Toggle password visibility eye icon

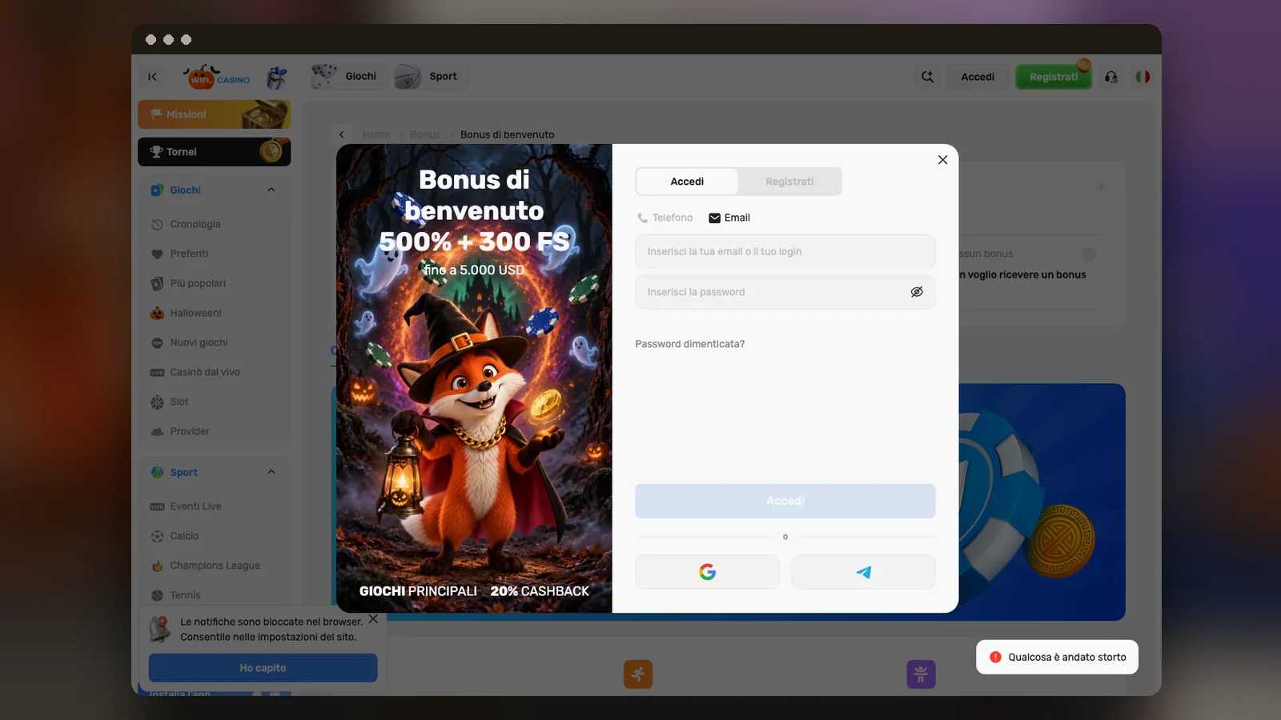click(x=917, y=292)
